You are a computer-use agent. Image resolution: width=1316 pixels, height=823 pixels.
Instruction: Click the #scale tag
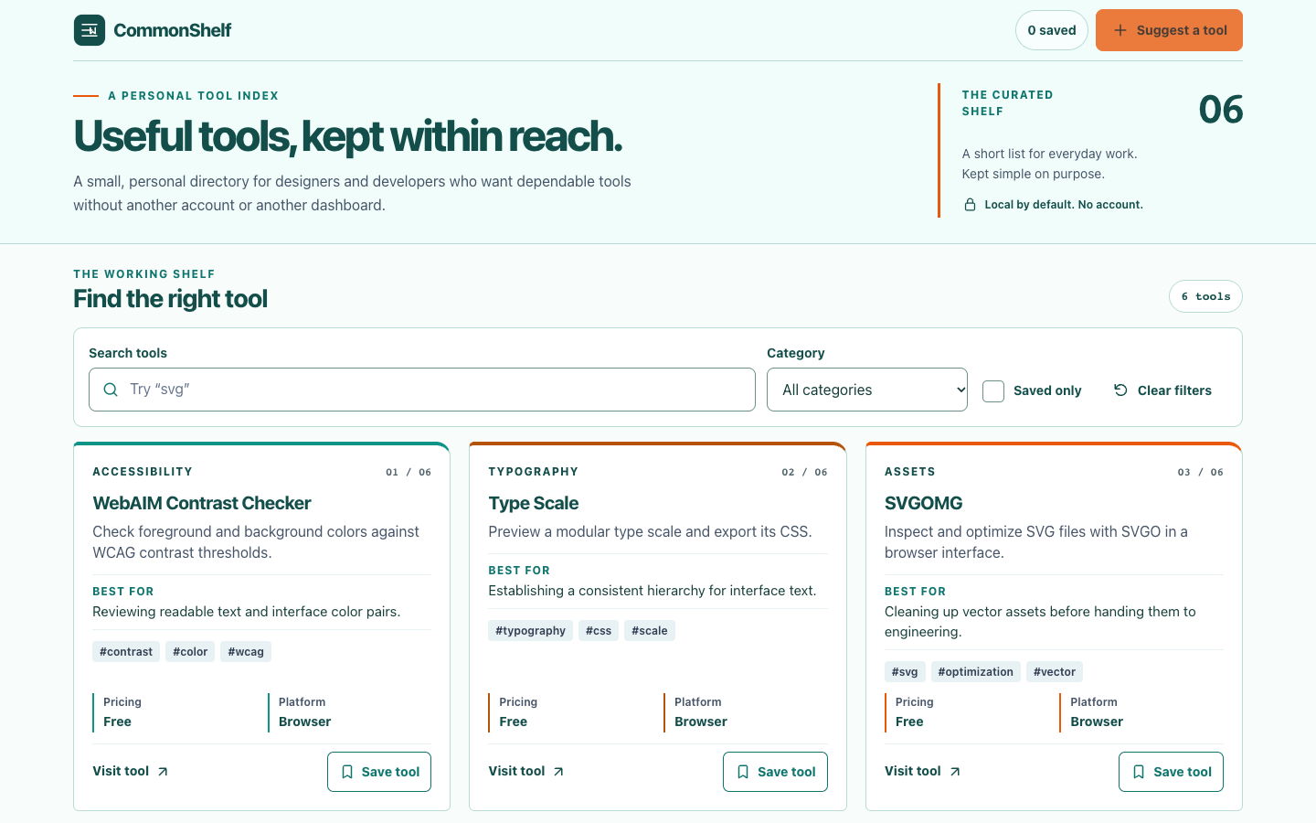click(650, 630)
